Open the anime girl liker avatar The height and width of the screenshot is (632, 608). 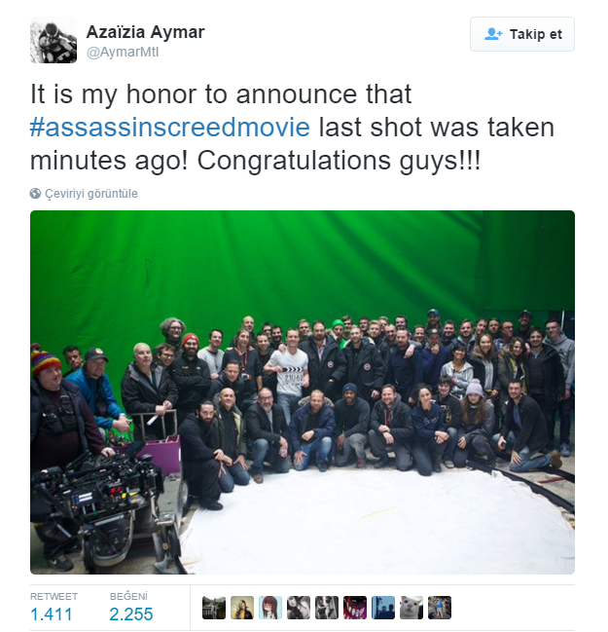pyautogui.click(x=270, y=608)
